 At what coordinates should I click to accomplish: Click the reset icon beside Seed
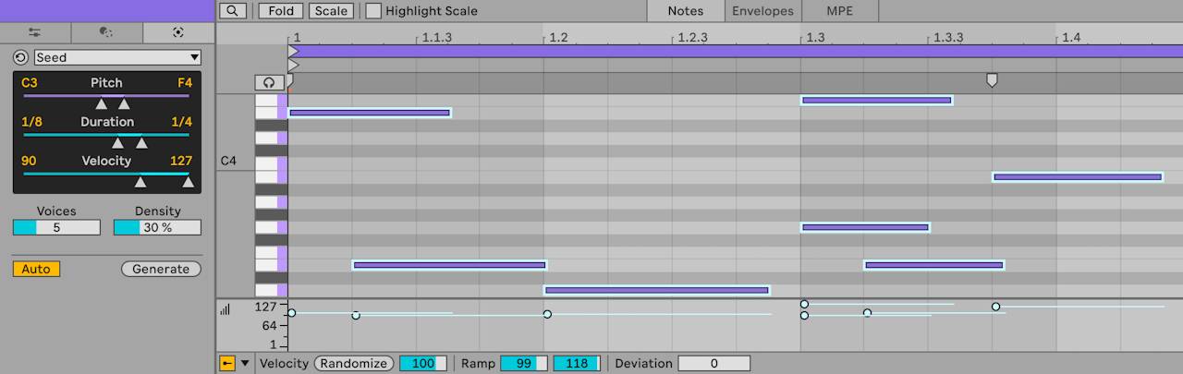pyautogui.click(x=20, y=57)
